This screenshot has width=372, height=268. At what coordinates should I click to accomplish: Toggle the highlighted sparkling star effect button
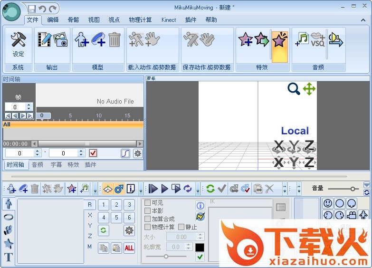[280, 47]
